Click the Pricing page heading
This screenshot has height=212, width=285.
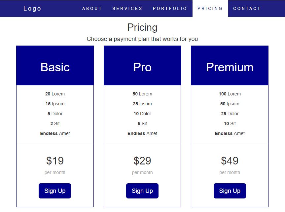click(x=142, y=27)
